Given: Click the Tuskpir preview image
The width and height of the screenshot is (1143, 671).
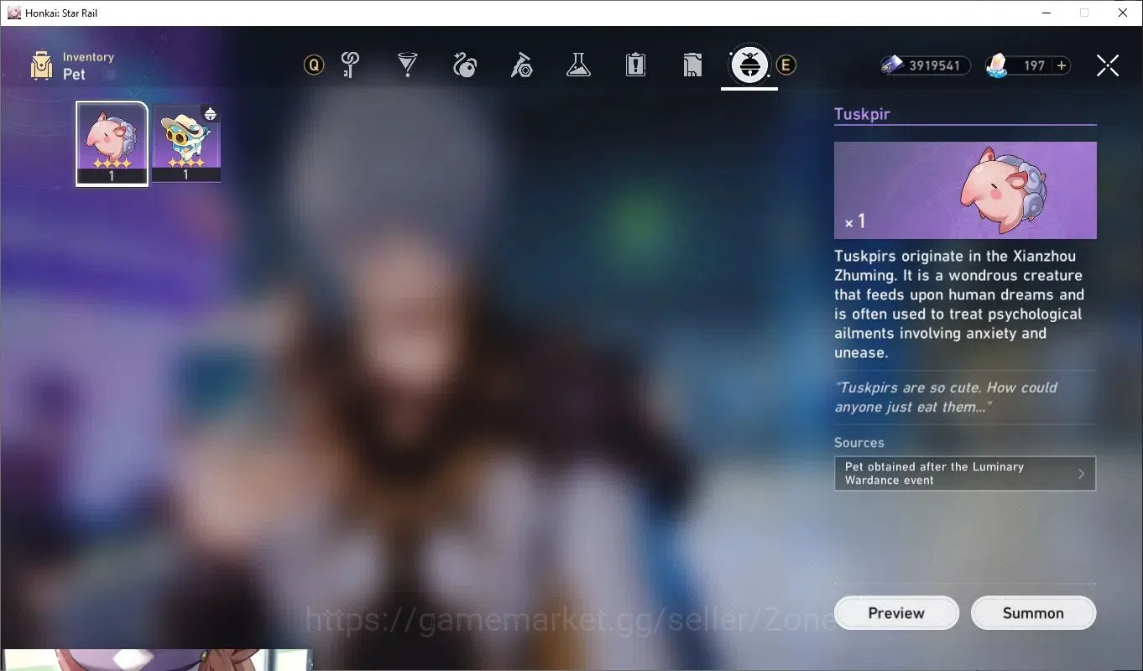Looking at the screenshot, I should click(x=965, y=190).
